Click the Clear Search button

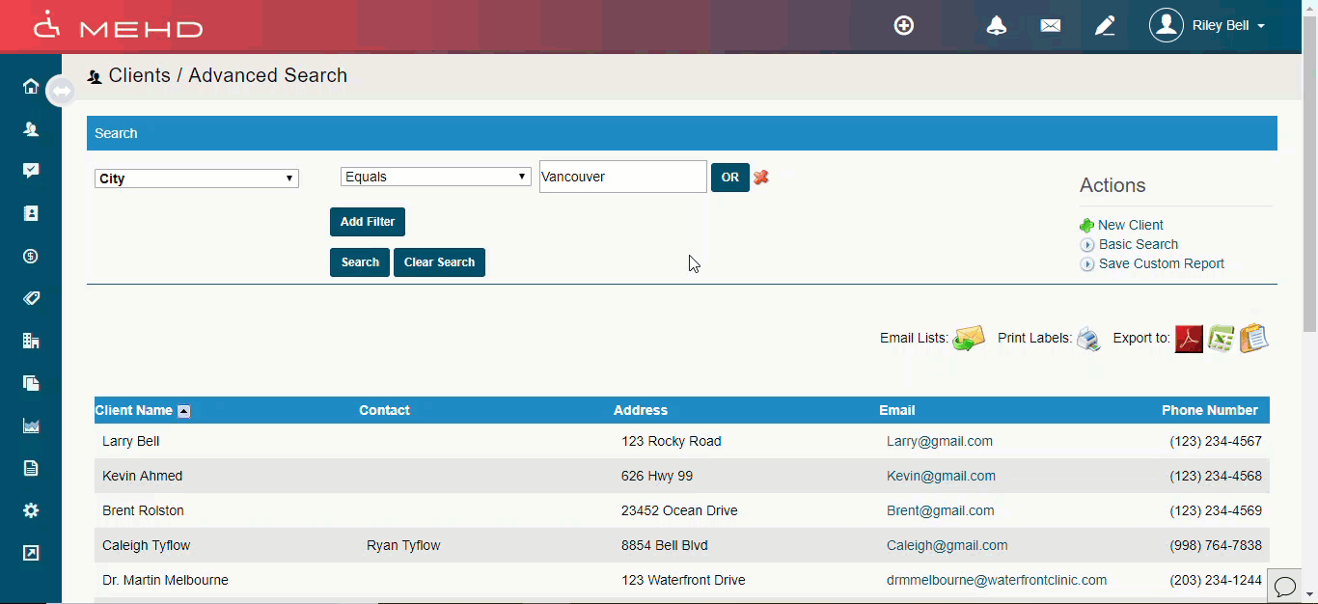coord(439,262)
